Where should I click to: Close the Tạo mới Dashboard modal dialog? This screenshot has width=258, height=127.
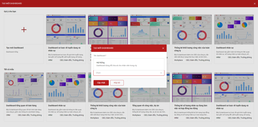[x=163, y=48]
